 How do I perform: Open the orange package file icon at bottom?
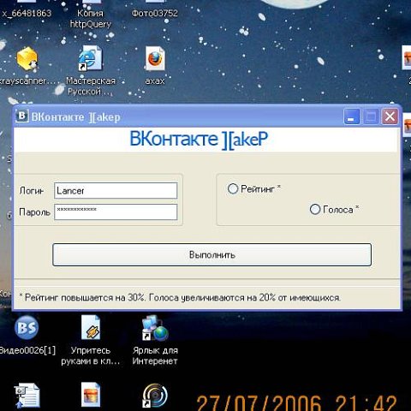tap(91, 395)
